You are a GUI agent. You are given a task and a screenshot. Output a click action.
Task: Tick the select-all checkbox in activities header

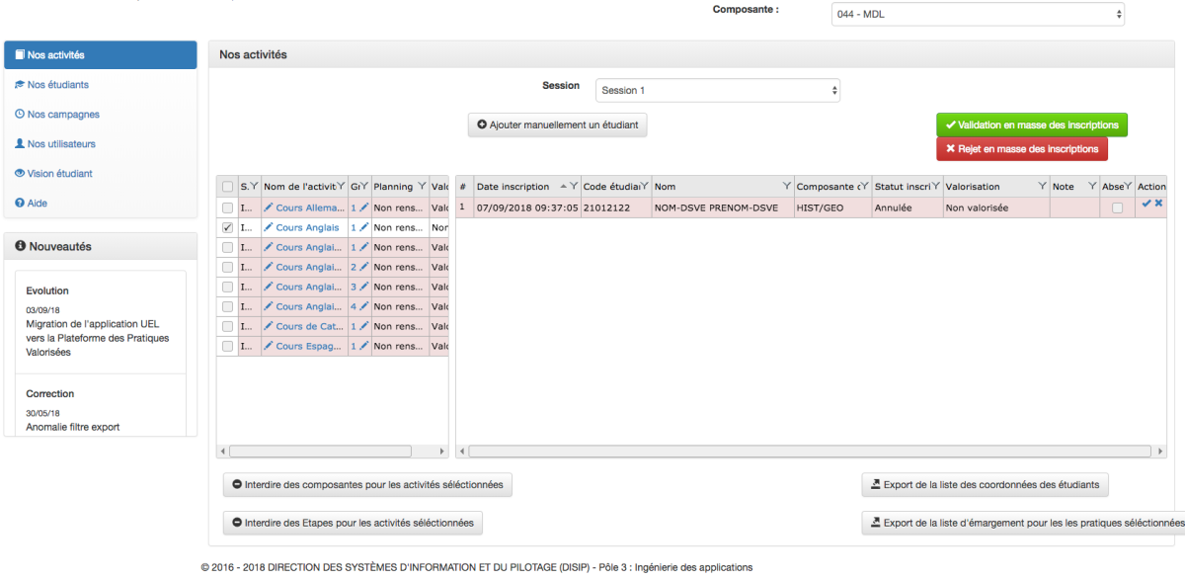pyautogui.click(x=228, y=187)
